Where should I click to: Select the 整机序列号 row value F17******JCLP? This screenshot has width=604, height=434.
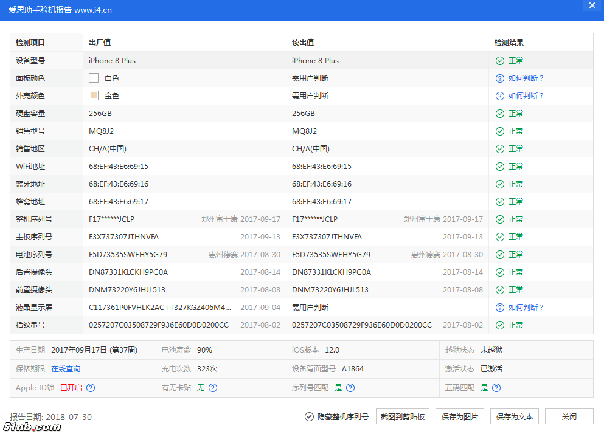pos(111,219)
